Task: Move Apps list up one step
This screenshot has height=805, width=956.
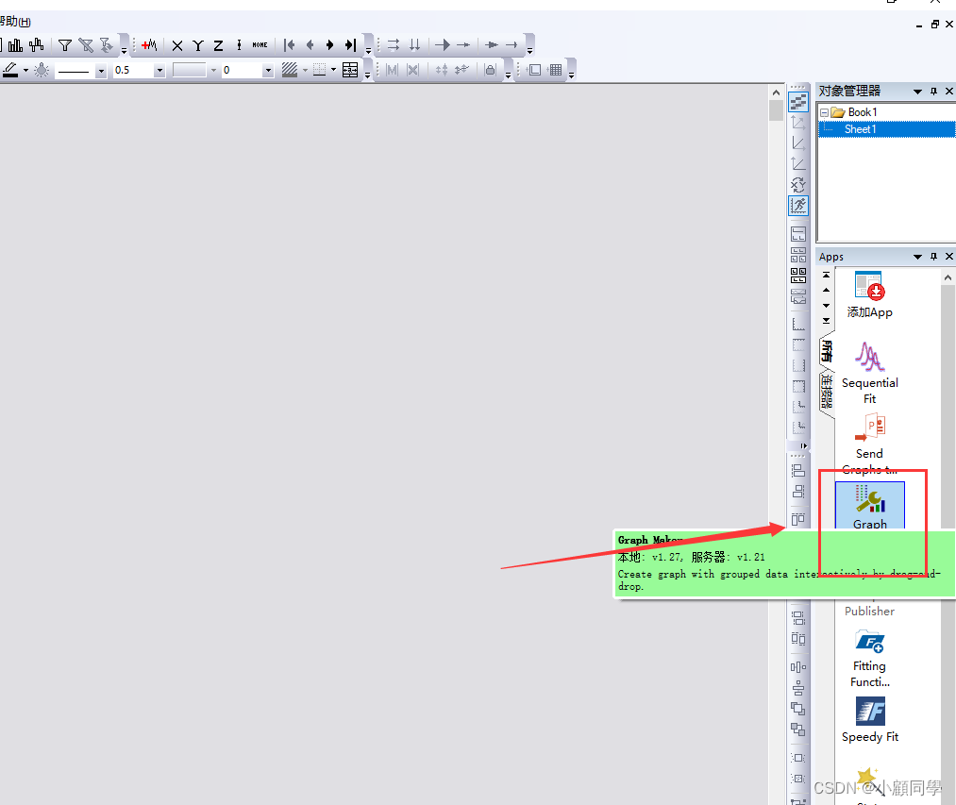Action: click(826, 291)
